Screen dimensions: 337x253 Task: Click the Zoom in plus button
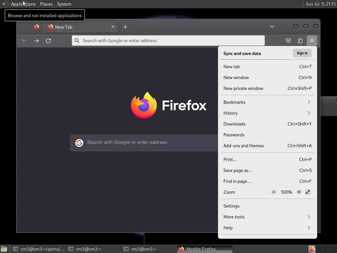299,192
